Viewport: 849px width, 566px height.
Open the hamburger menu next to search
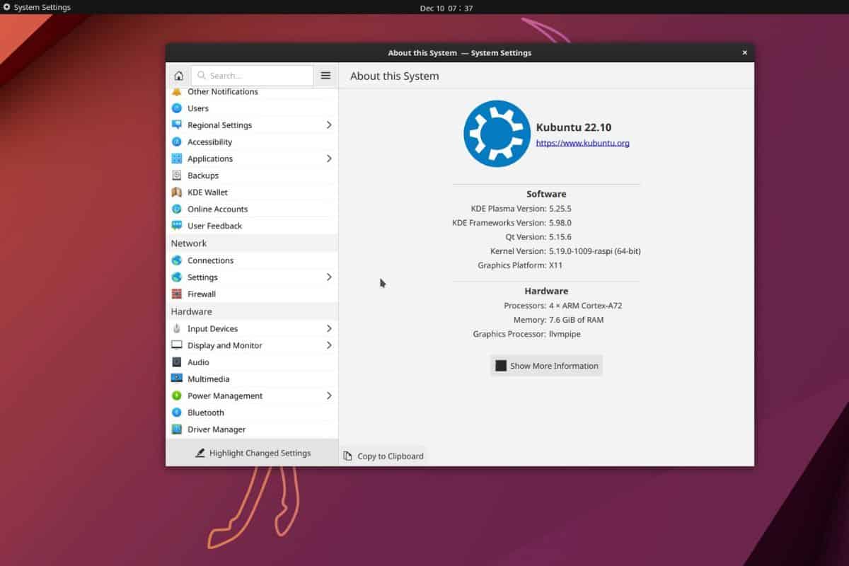tap(325, 75)
